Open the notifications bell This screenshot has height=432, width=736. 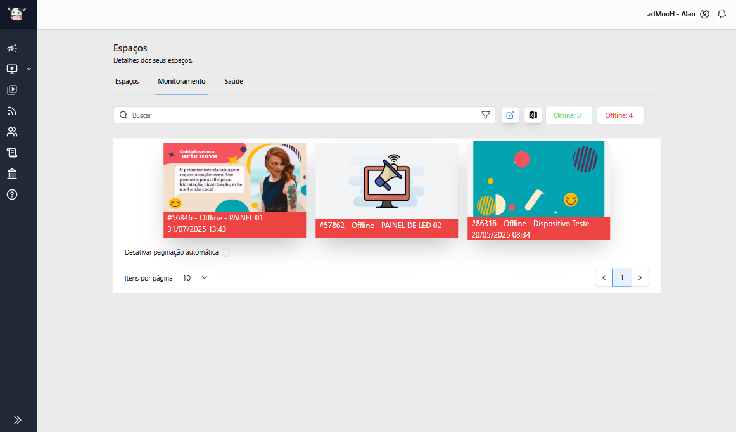pyautogui.click(x=722, y=14)
